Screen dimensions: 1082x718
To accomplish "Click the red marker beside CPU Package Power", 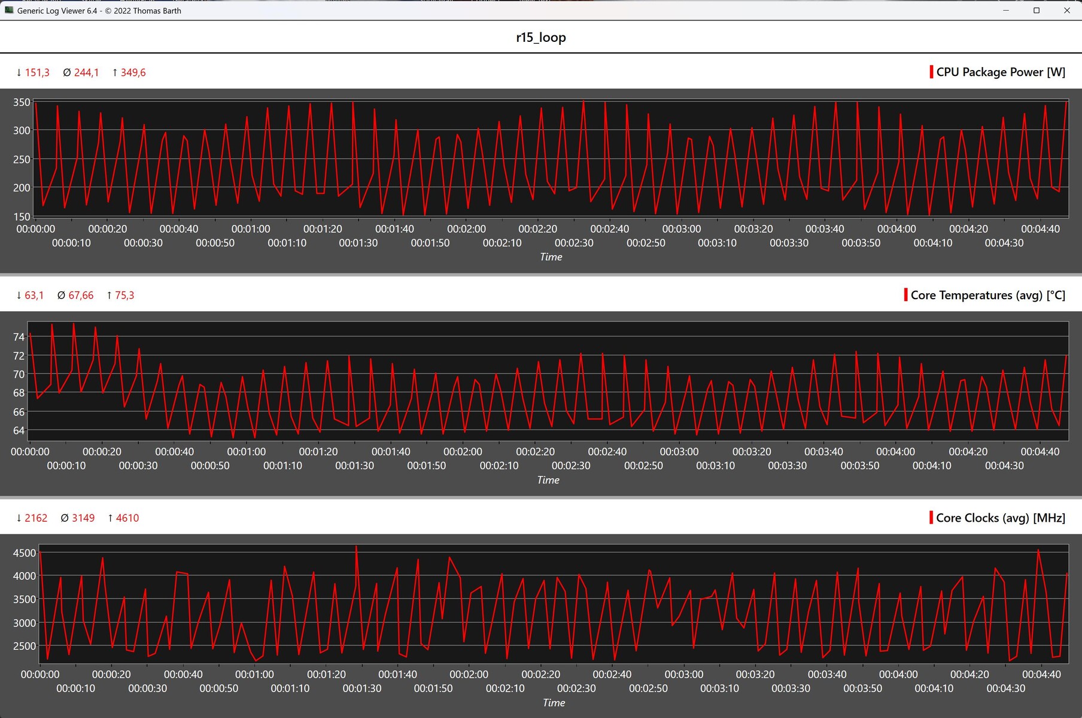I will [x=931, y=72].
